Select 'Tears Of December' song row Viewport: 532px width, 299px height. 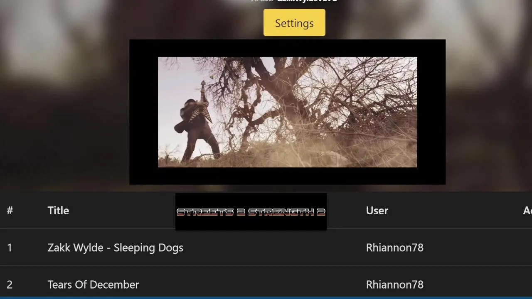tap(266, 284)
